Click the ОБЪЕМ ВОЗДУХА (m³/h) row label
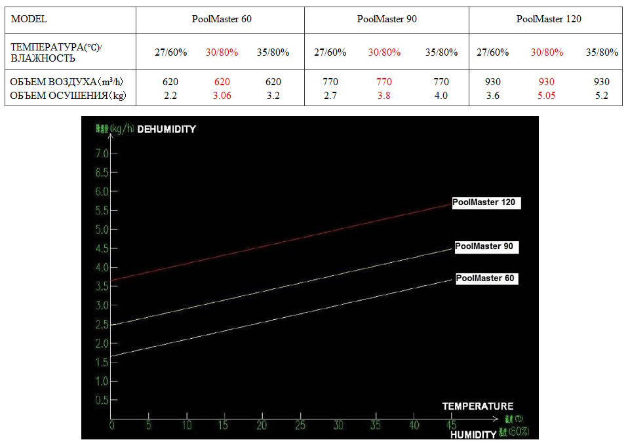 pos(66,82)
